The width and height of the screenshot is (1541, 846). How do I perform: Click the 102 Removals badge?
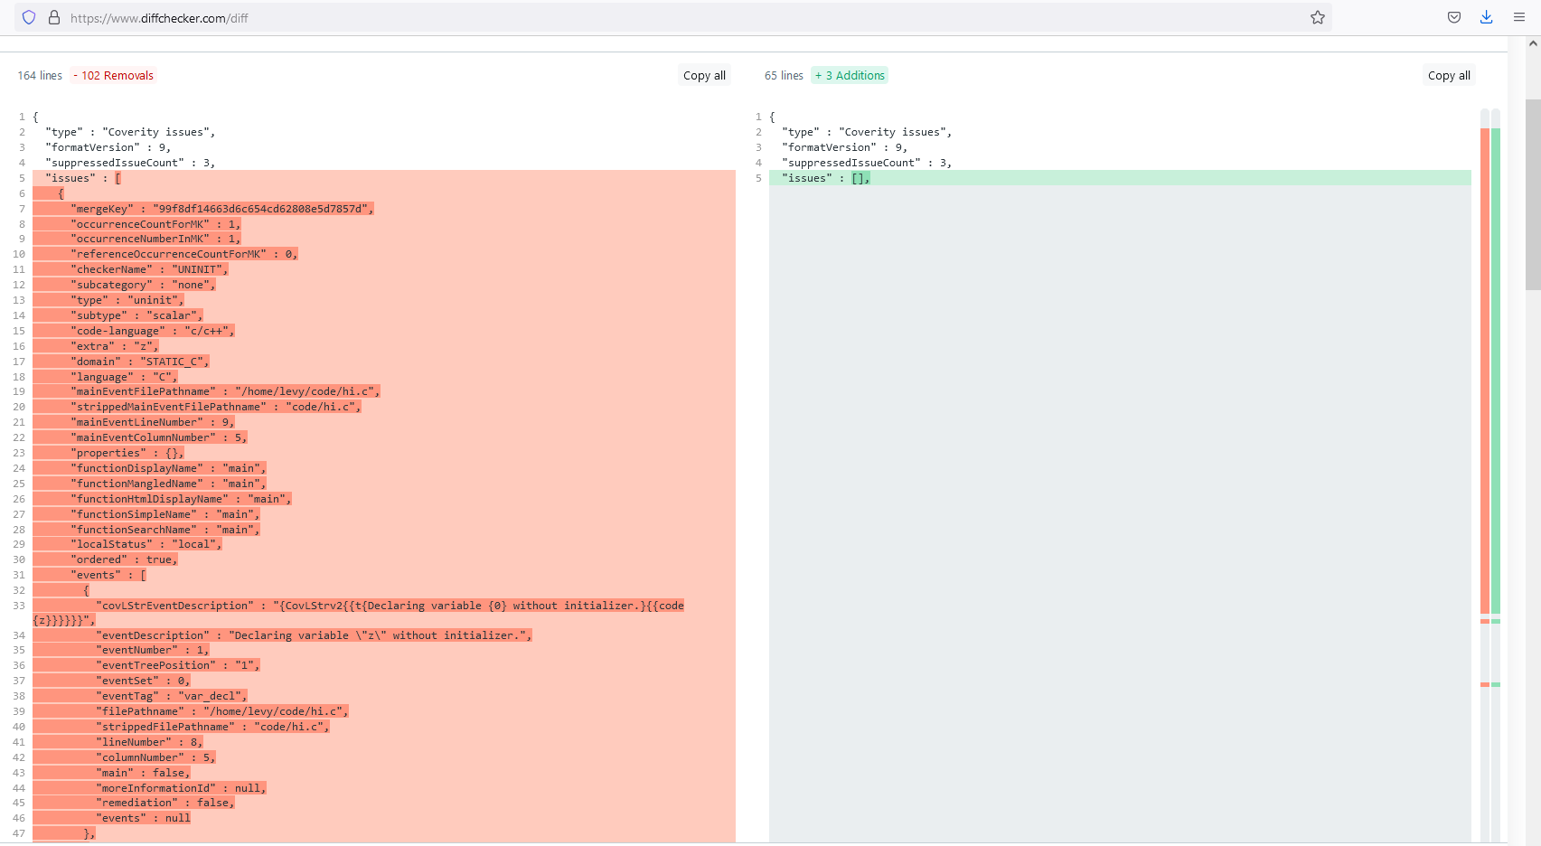pyautogui.click(x=114, y=75)
